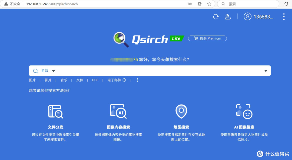Show more file type filters via dots
Screen dimensions: 292x160
point(138,80)
